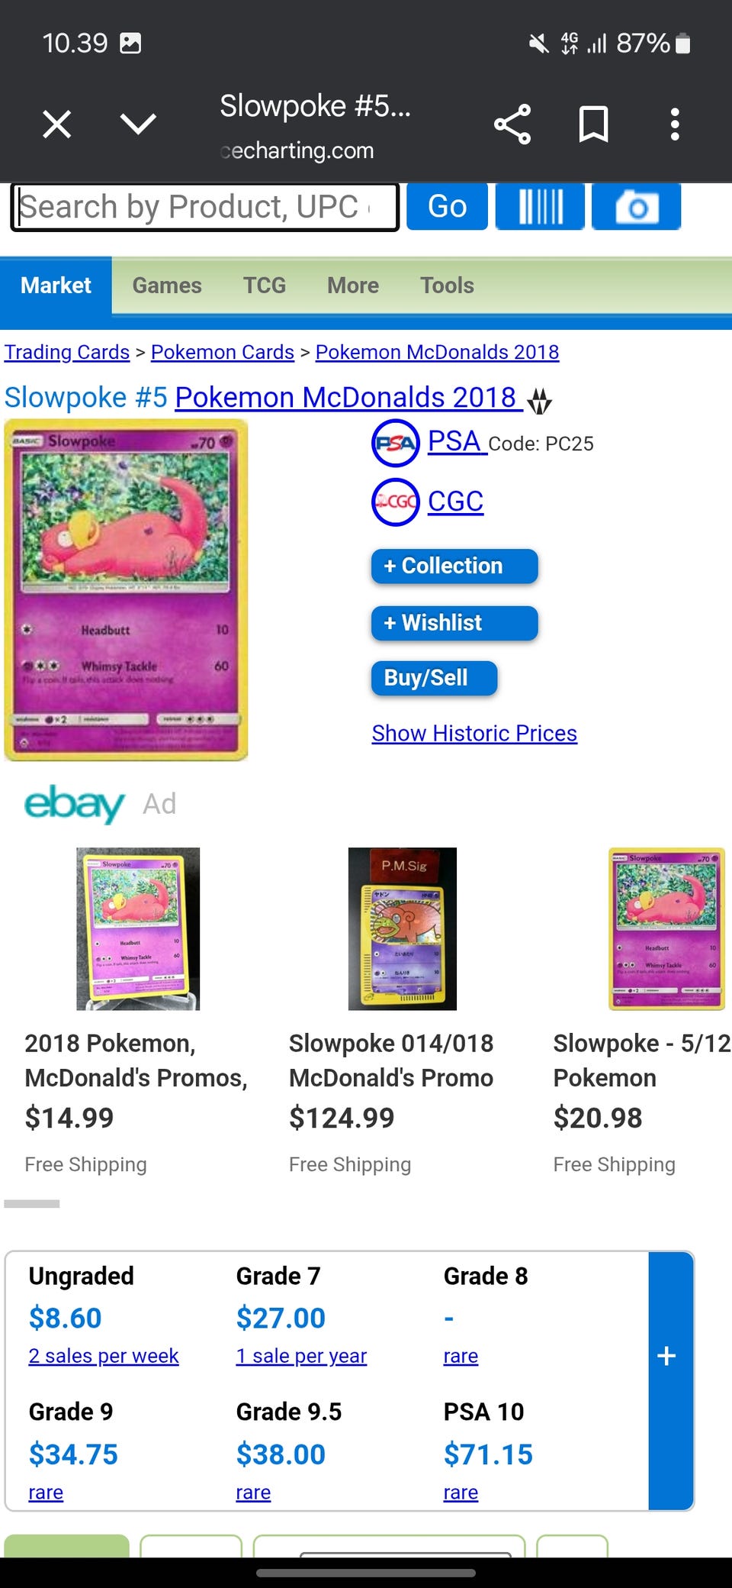Open Show Historic Prices link
Image resolution: width=732 pixels, height=1588 pixels.
[x=474, y=733]
